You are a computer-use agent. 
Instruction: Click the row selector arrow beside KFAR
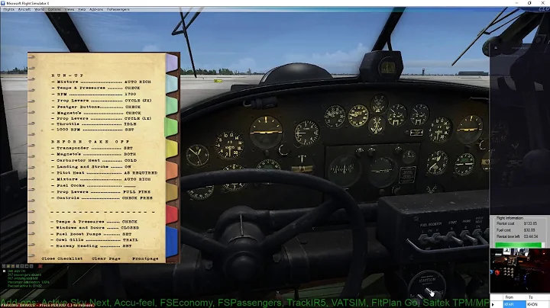pos(493,304)
